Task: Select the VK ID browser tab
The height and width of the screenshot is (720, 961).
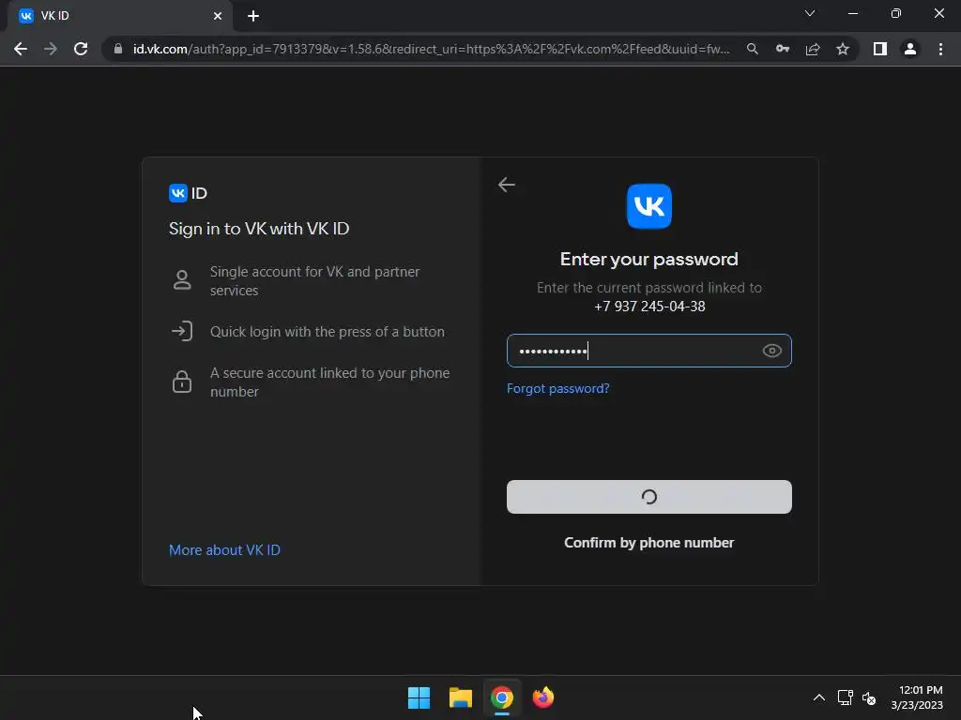Action: 119,16
